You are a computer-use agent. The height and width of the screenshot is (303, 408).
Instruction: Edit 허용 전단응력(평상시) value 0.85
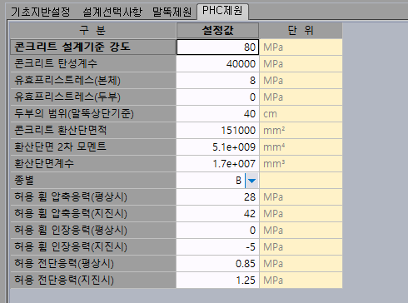tap(217, 264)
